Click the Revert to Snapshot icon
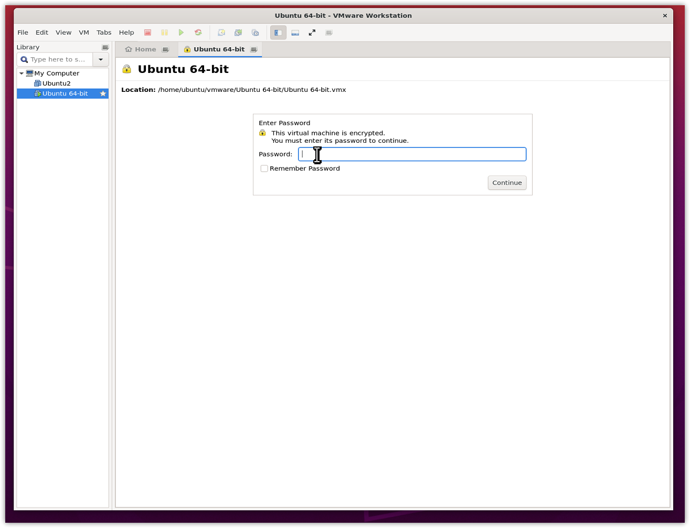Viewport: 690px width, 528px height. 238,33
